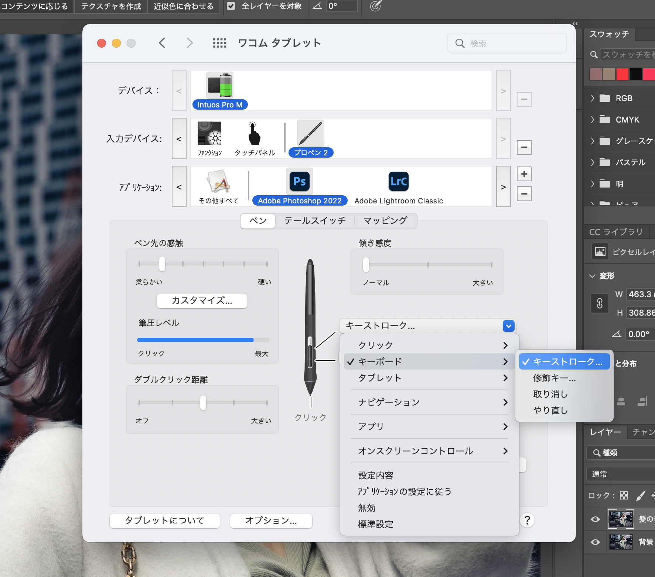Click the distribute centers align icon
The width and height of the screenshot is (655, 577).
[621, 401]
